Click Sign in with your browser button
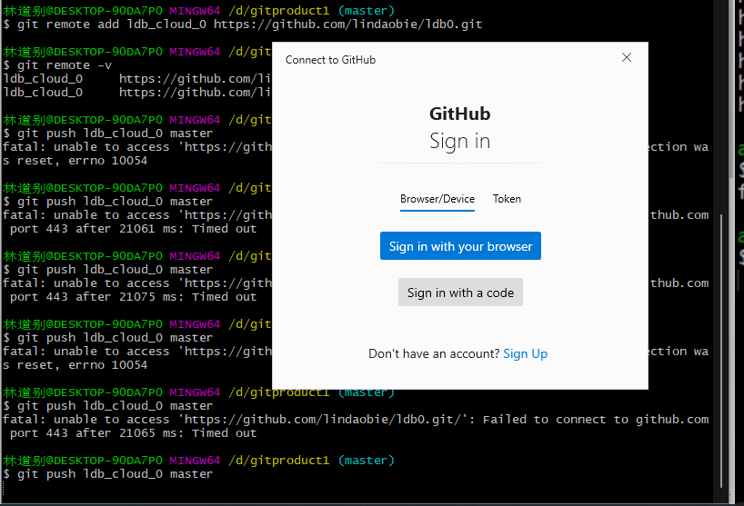Viewport: 744px width, 506px height. click(x=460, y=246)
